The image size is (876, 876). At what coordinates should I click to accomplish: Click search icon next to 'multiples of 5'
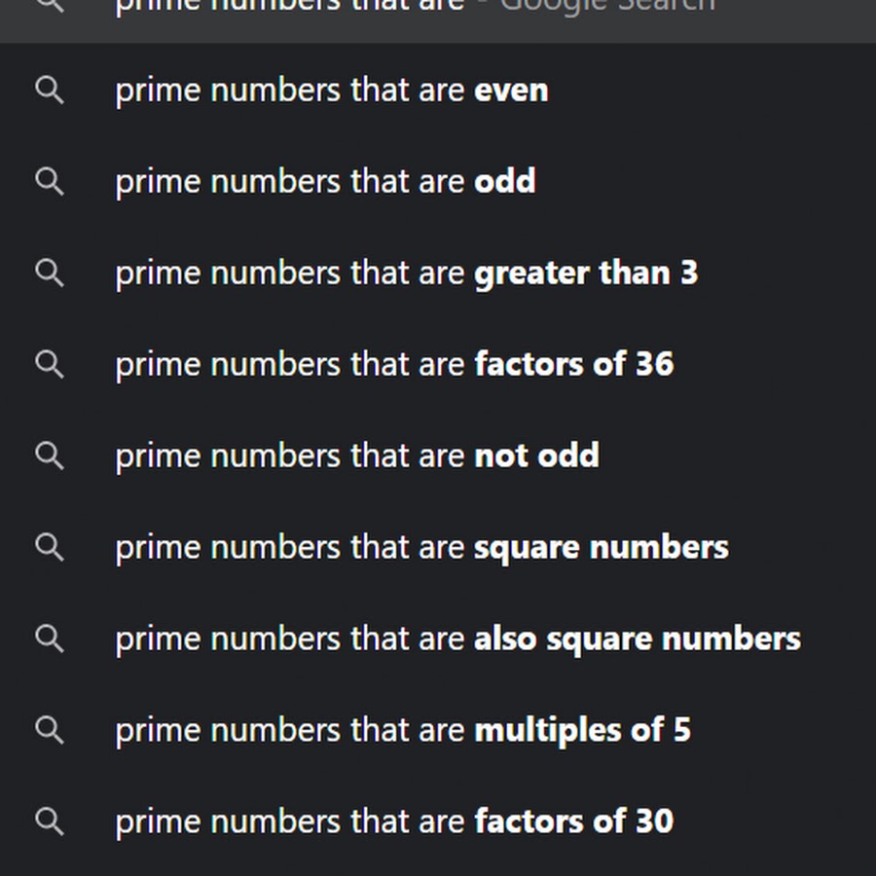[50, 730]
